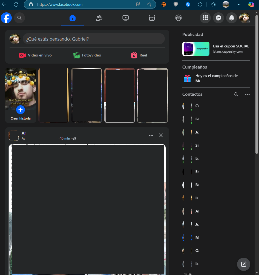Open the Groups icon in navigation
This screenshot has width=259, height=275.
point(179,18)
